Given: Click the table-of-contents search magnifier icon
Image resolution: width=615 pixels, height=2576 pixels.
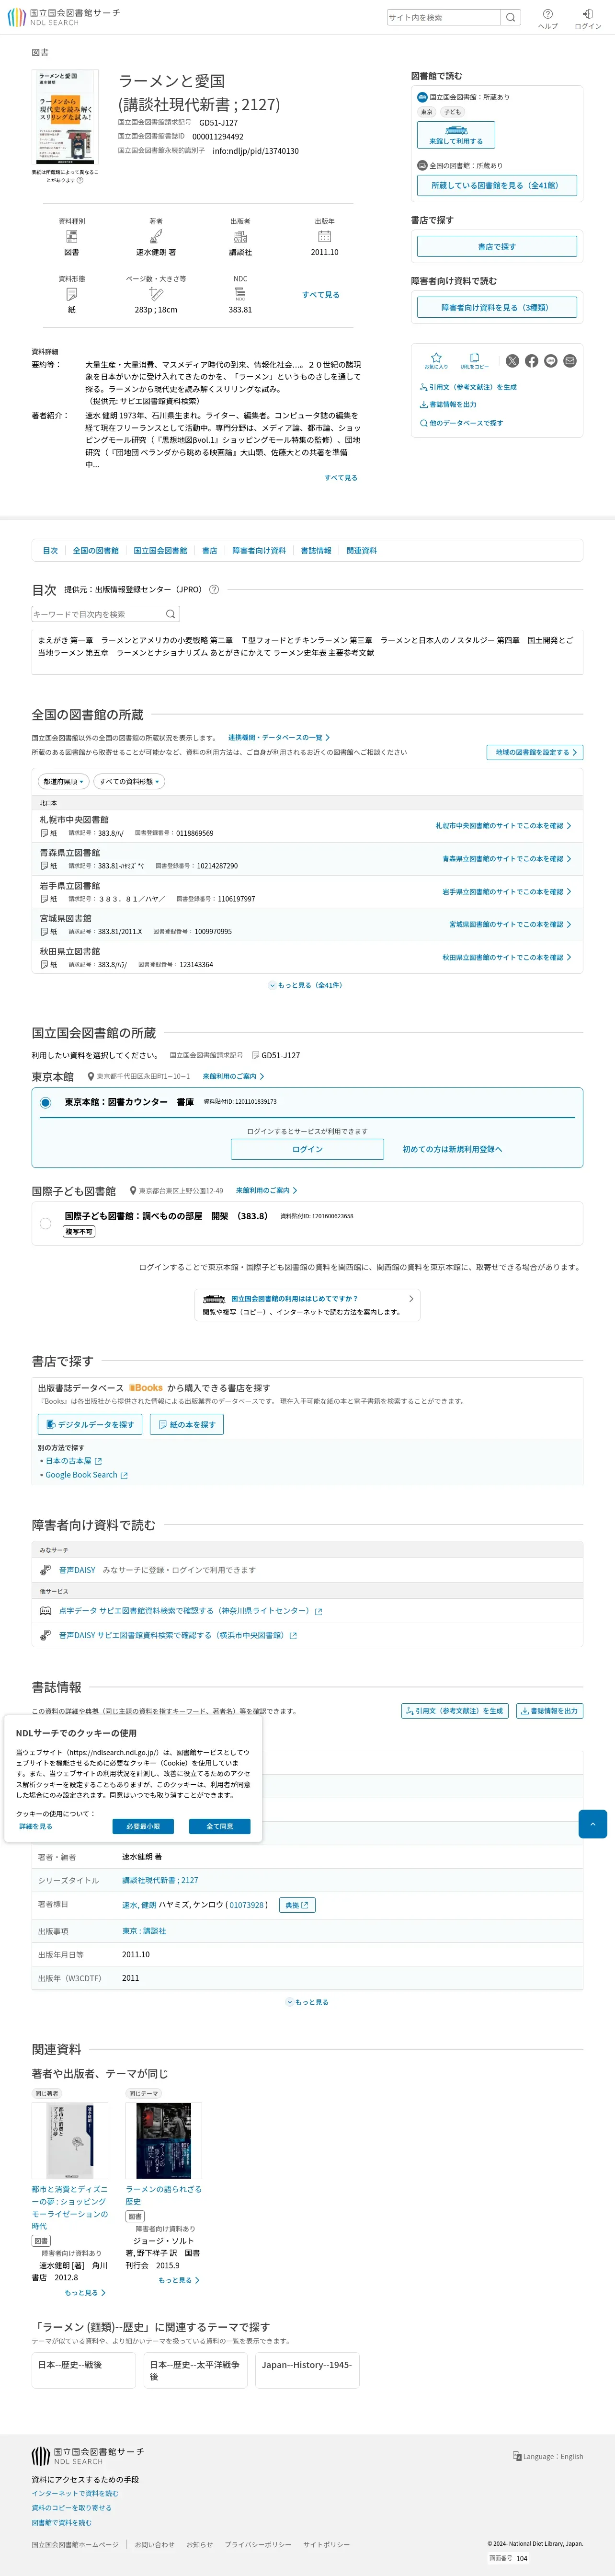Looking at the screenshot, I should (170, 614).
